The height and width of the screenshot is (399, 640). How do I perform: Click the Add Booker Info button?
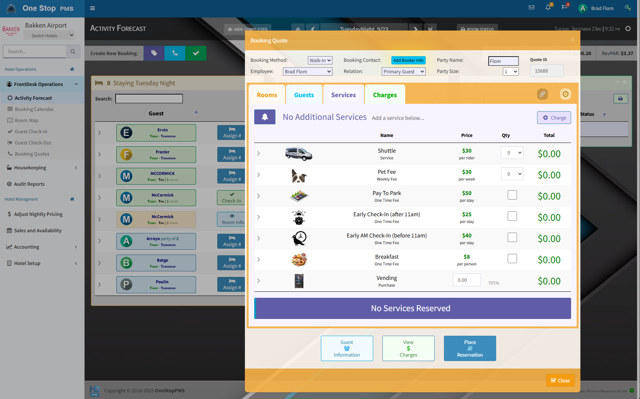point(408,60)
